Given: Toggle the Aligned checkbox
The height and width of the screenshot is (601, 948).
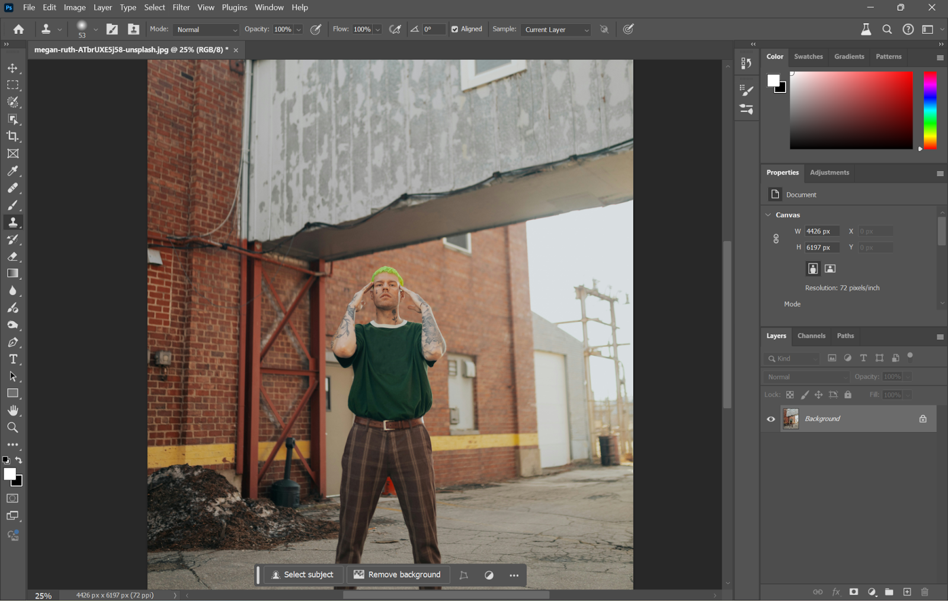Looking at the screenshot, I should tap(454, 29).
